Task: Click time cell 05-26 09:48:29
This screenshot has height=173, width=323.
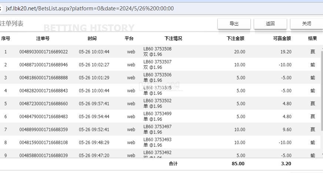Action: (x=94, y=143)
